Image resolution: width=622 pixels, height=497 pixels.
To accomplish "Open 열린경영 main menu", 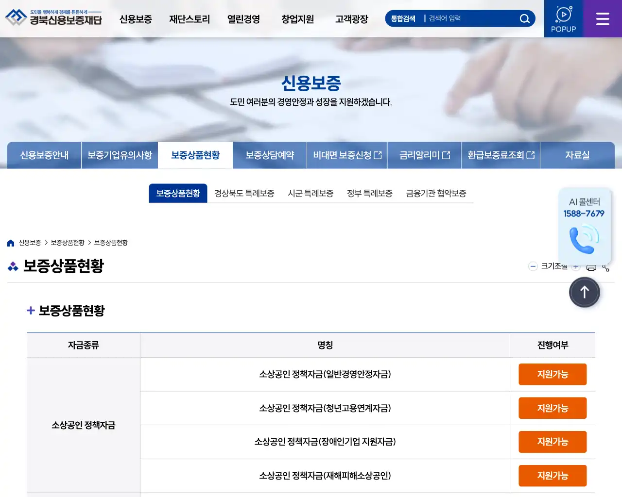I will (243, 19).
